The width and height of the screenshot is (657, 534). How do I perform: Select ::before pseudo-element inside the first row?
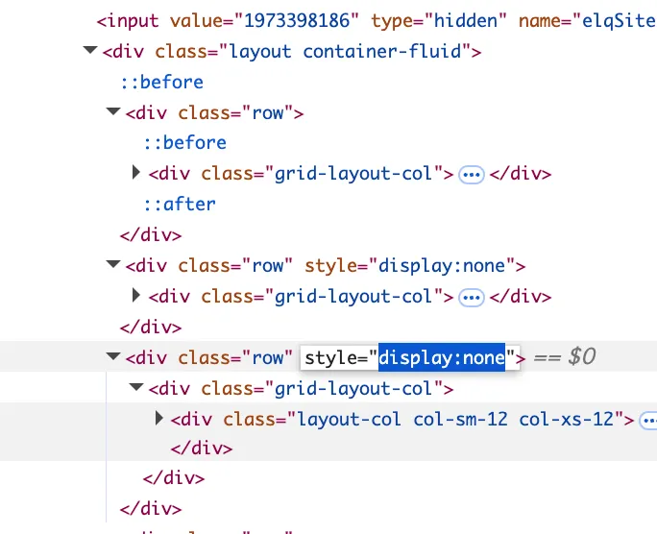point(184,143)
